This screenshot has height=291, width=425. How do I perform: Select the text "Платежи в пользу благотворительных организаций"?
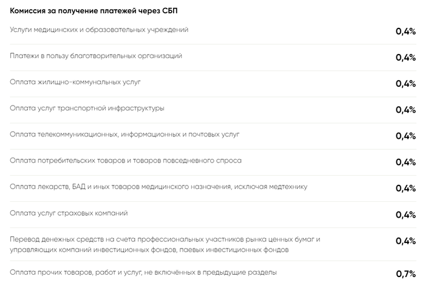pos(96,56)
